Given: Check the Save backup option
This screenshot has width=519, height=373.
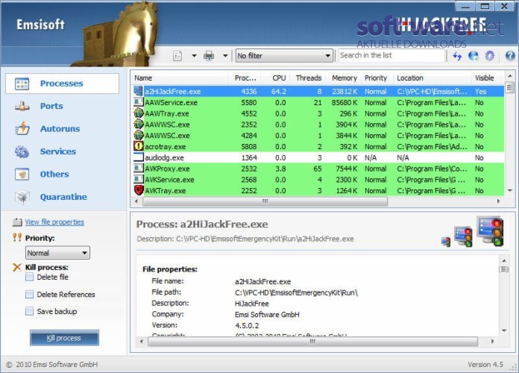Looking at the screenshot, I should coord(30,311).
